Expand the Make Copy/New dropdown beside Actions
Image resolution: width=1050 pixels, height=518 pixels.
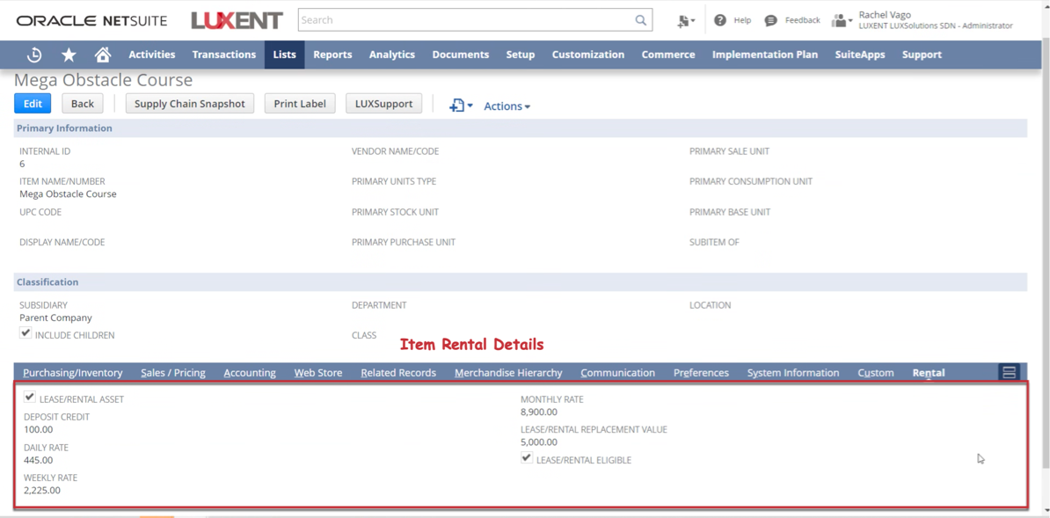pyautogui.click(x=461, y=106)
